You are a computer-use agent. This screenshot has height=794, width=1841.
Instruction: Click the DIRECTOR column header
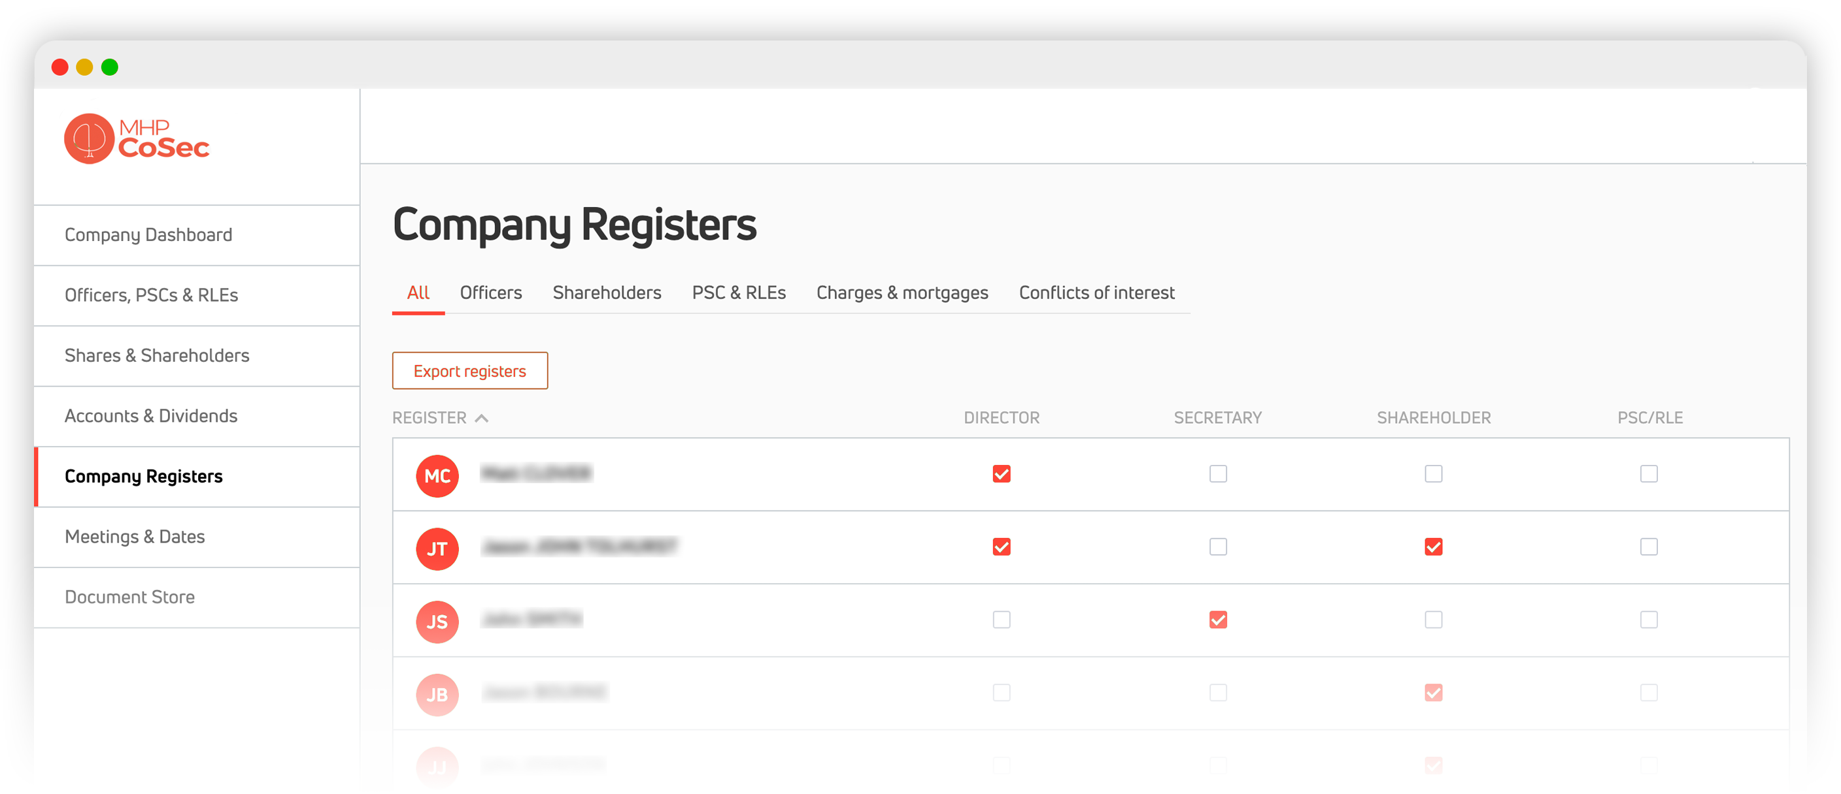point(1002,418)
